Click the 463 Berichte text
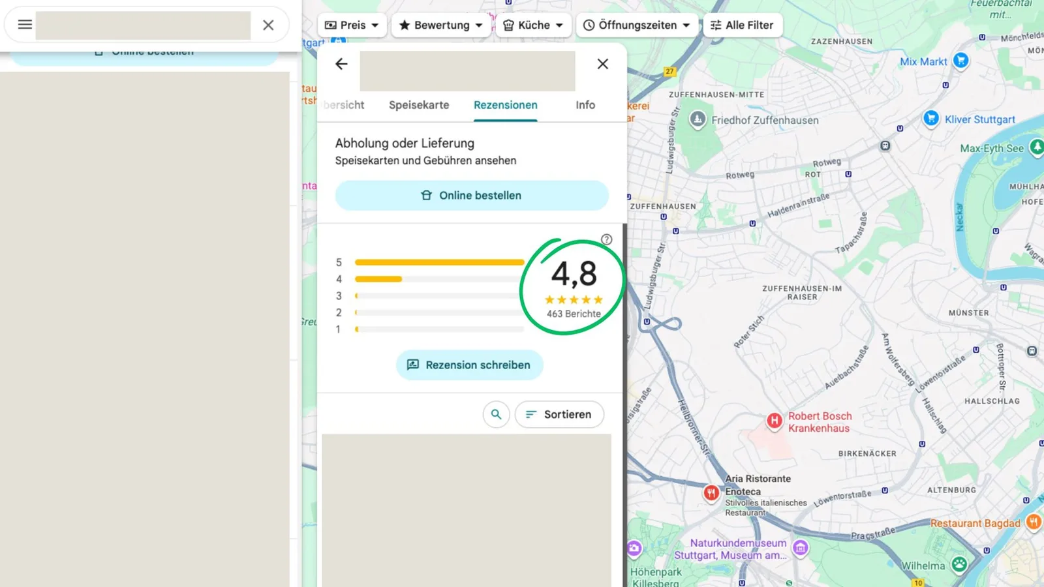 (x=574, y=314)
